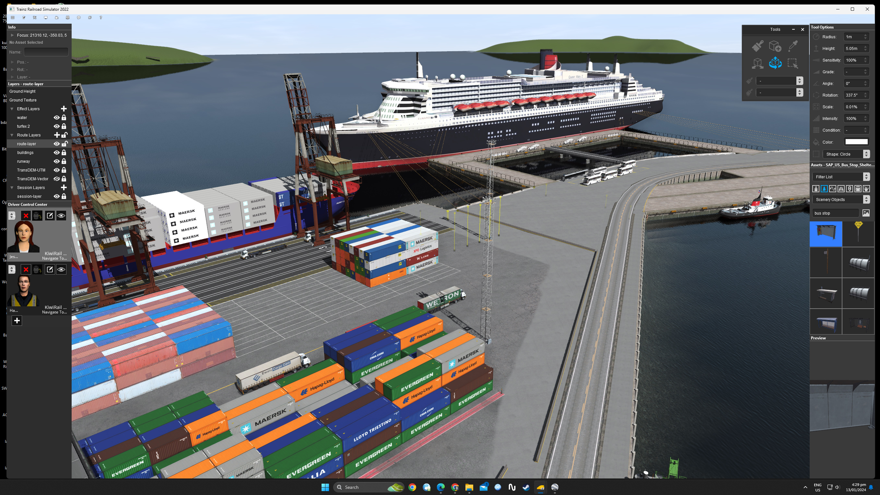Adjust the Radius 1m stepper

coord(865,37)
